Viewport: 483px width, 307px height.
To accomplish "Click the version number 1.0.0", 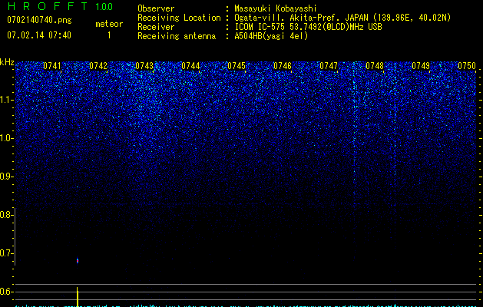I will (x=104, y=7).
